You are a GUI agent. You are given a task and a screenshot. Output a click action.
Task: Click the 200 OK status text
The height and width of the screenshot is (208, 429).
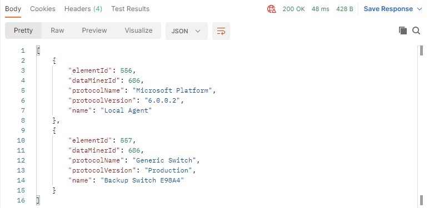(x=293, y=9)
